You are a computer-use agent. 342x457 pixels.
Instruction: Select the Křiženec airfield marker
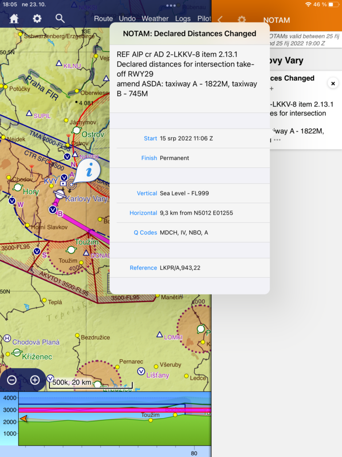pyautogui.click(x=17, y=353)
